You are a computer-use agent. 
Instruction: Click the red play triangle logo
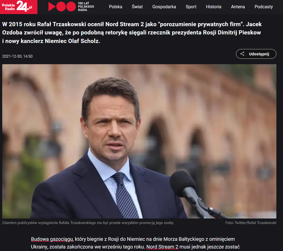point(52,7)
